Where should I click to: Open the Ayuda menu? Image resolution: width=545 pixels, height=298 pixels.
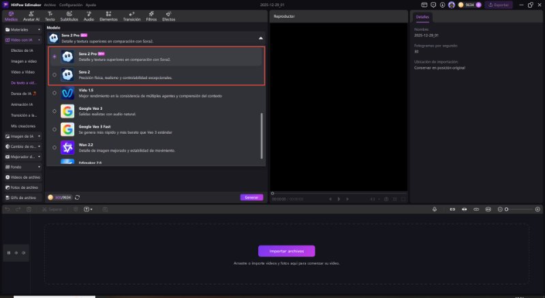click(x=91, y=5)
